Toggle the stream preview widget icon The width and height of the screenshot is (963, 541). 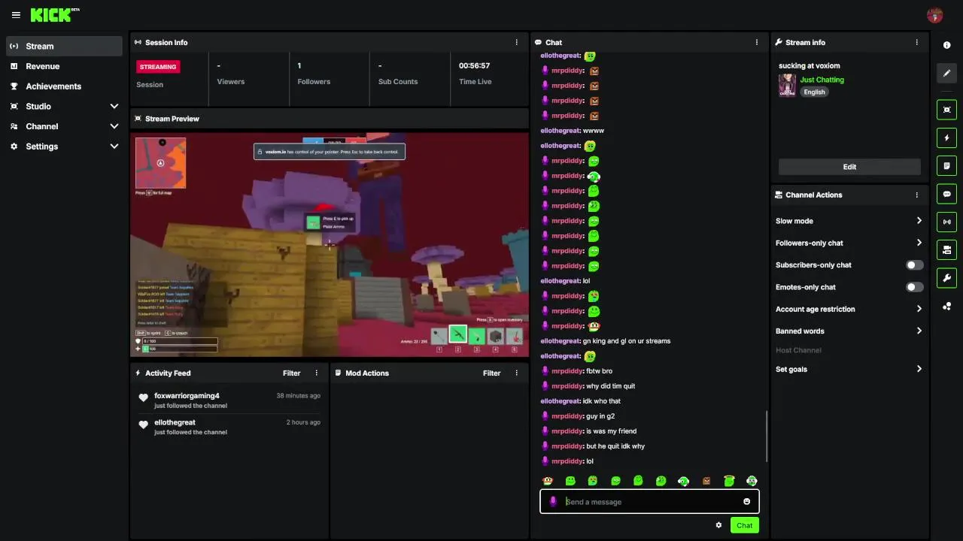tap(947, 110)
